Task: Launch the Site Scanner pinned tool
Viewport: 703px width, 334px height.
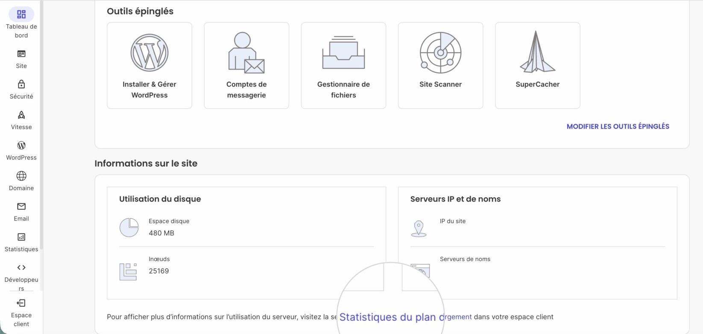Action: (x=440, y=65)
